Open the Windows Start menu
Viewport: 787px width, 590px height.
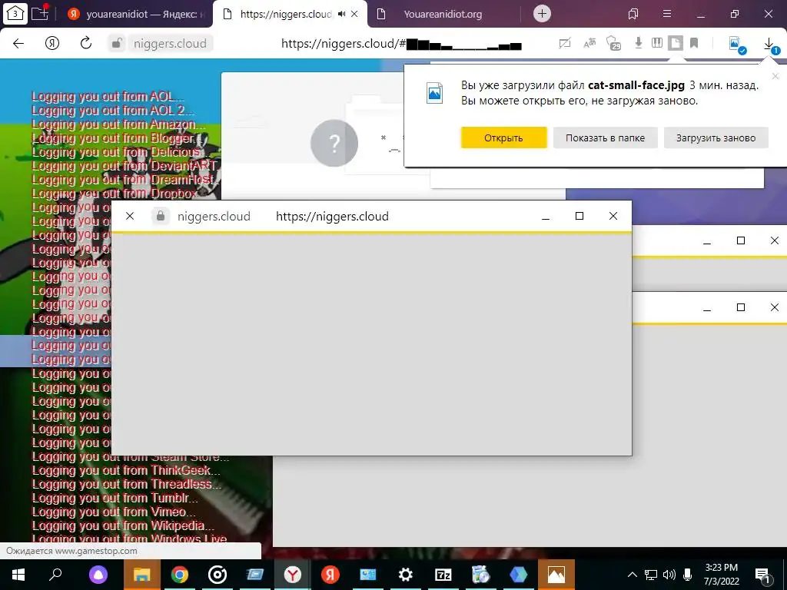coord(18,575)
